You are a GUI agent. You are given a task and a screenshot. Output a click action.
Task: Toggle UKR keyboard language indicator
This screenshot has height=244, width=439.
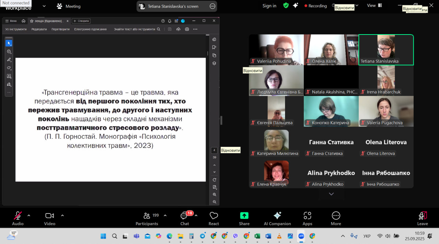(x=367, y=236)
